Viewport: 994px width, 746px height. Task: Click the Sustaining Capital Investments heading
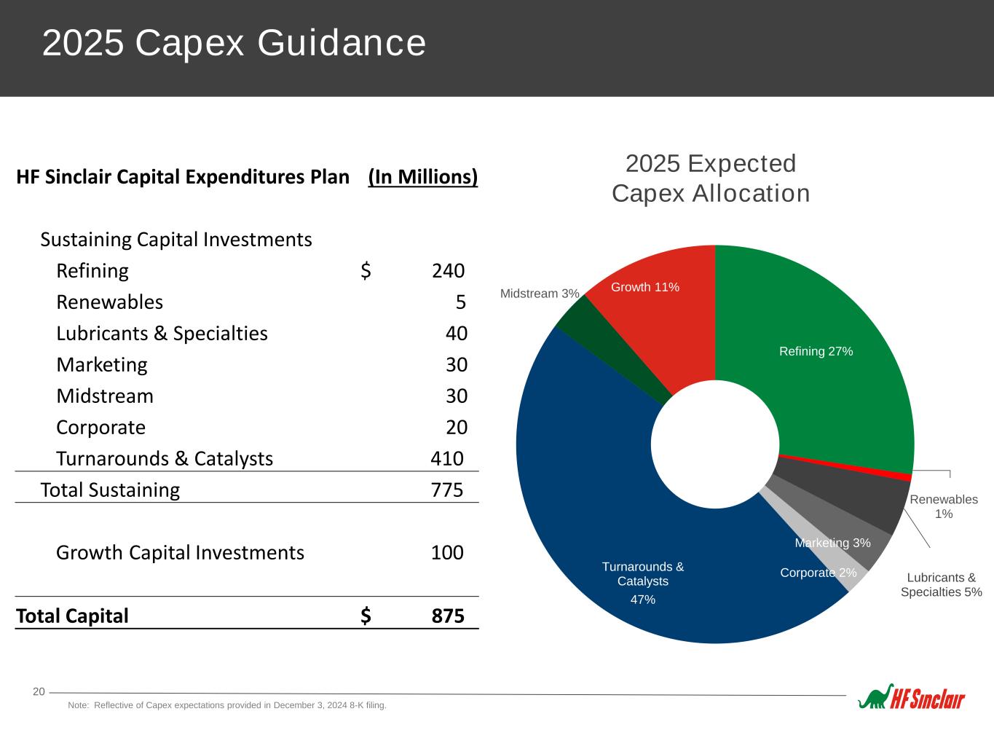pos(176,240)
